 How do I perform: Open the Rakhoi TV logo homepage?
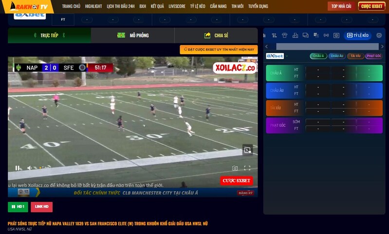[29, 6]
